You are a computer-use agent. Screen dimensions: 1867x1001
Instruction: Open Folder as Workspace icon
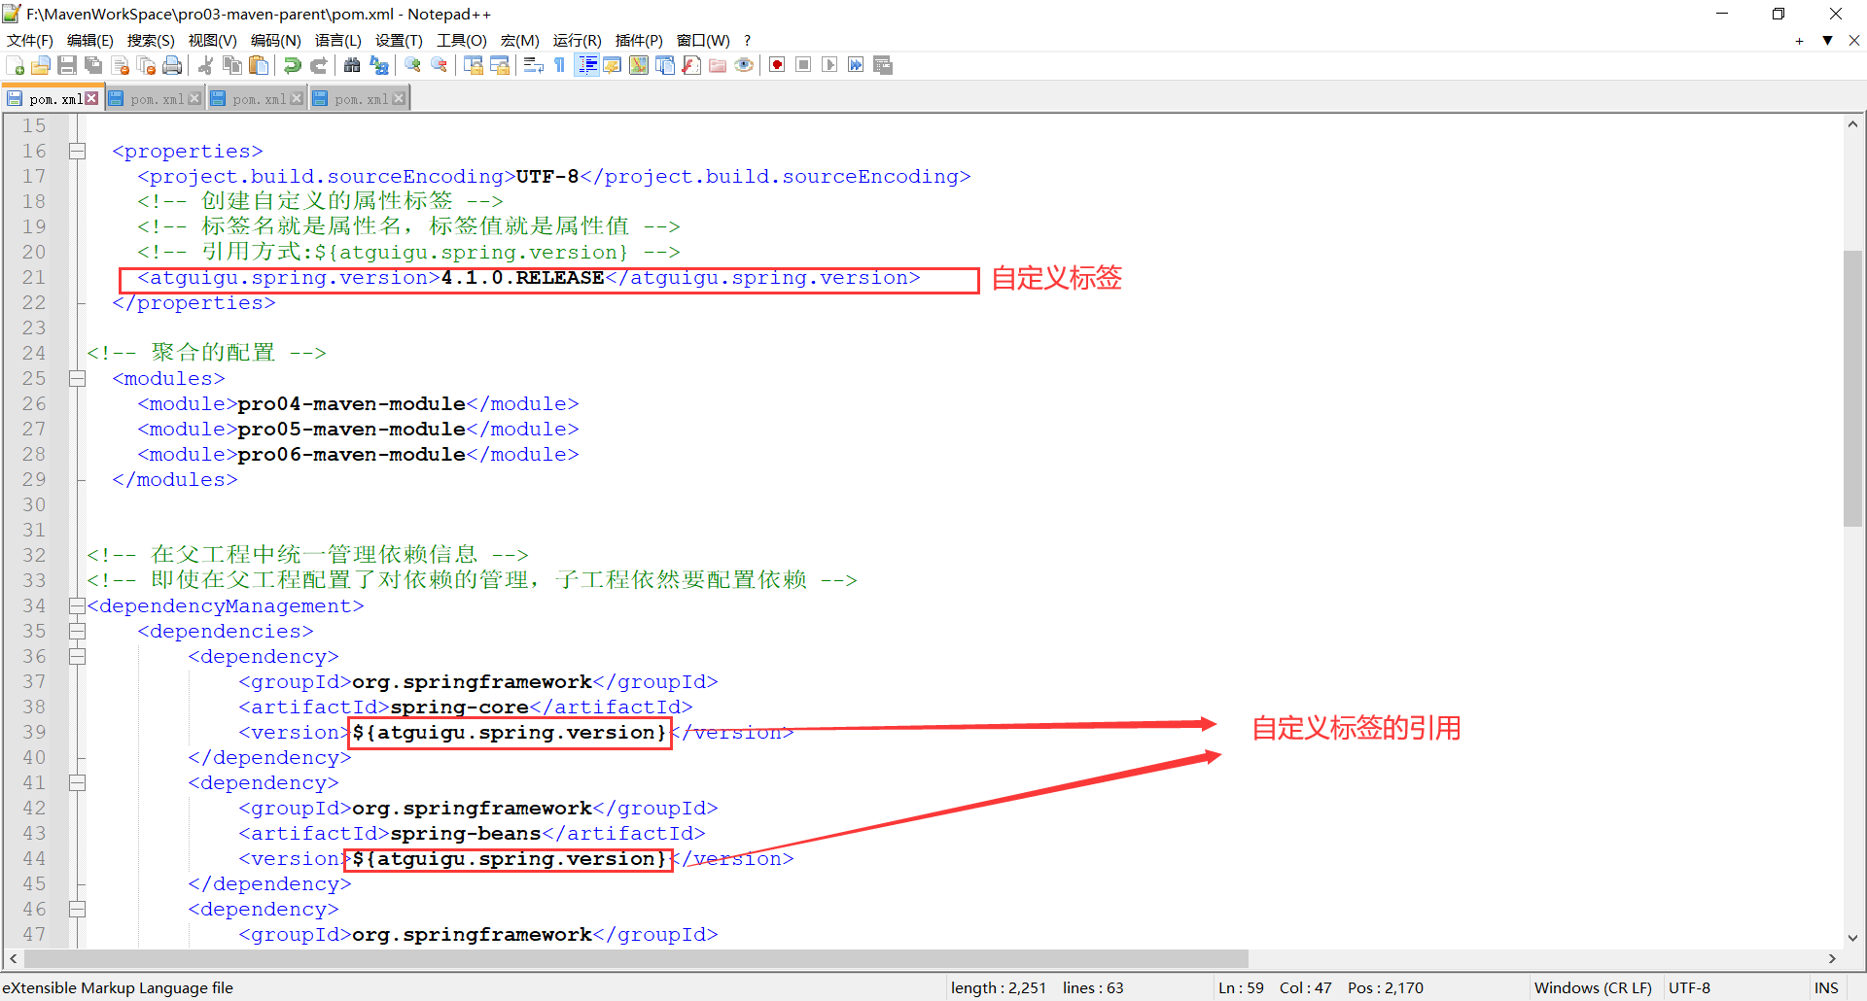(718, 65)
